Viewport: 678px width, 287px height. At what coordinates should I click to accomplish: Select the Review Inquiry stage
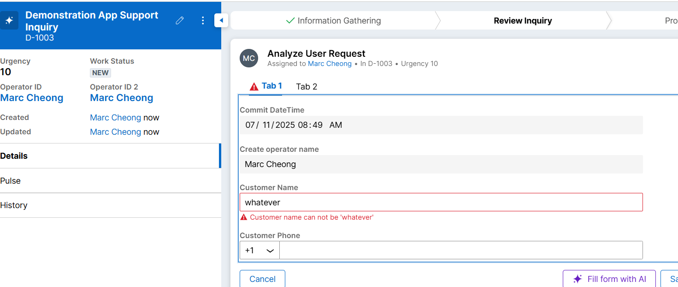tap(523, 21)
